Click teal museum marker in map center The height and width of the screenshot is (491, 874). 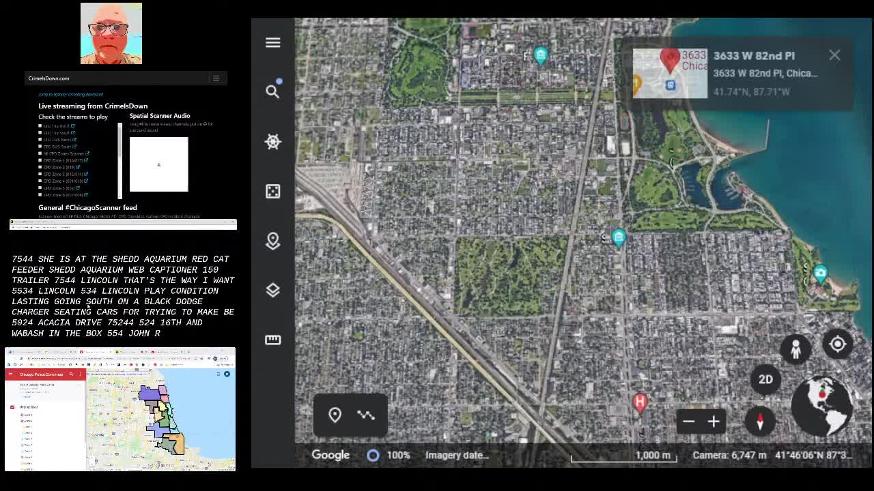point(619,238)
